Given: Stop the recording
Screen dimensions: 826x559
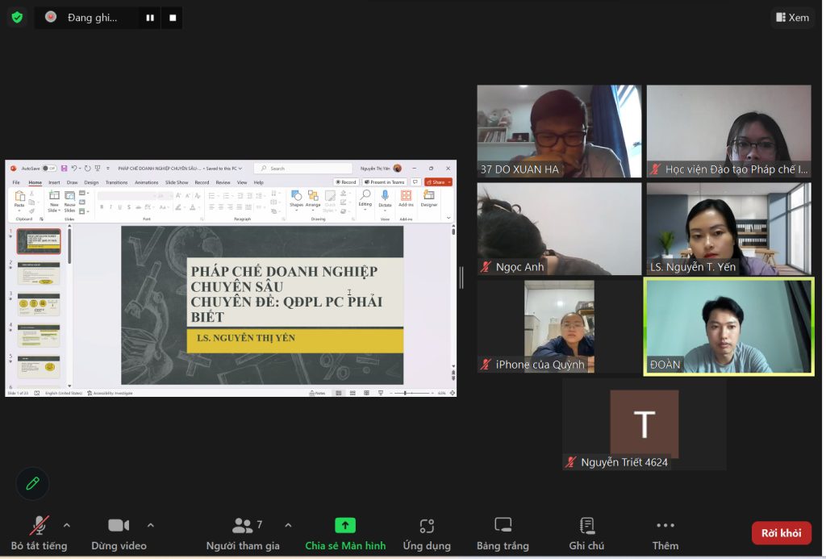Looking at the screenshot, I should click(x=172, y=18).
